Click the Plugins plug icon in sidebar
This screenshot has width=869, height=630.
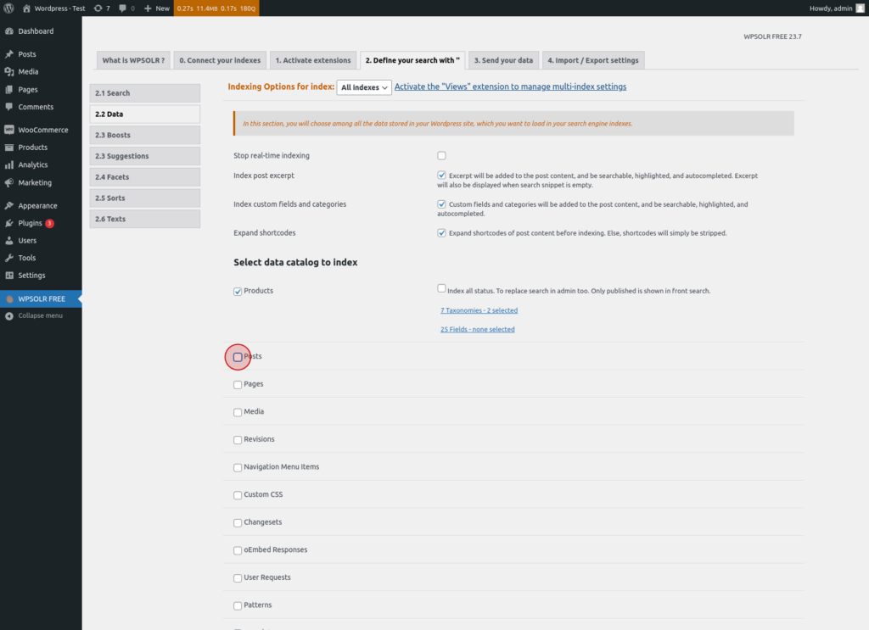point(8,223)
